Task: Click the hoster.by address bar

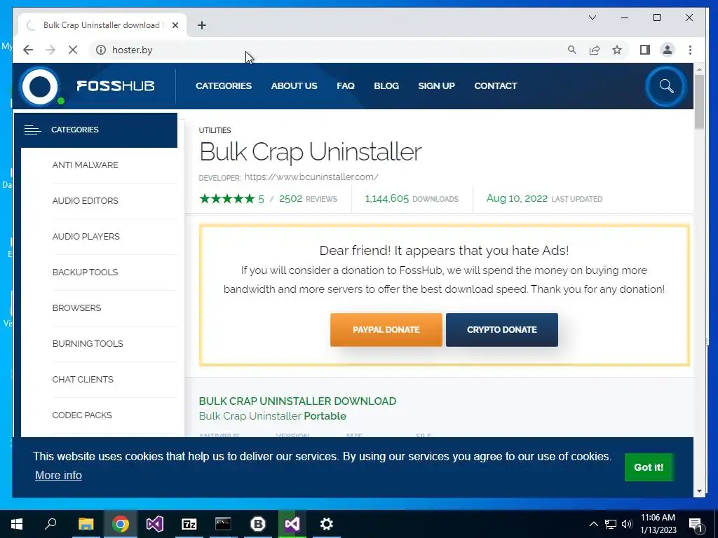Action: click(x=330, y=50)
